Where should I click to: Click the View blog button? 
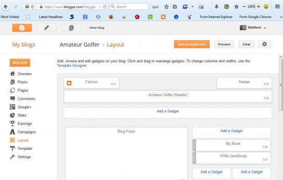click(x=97, y=28)
